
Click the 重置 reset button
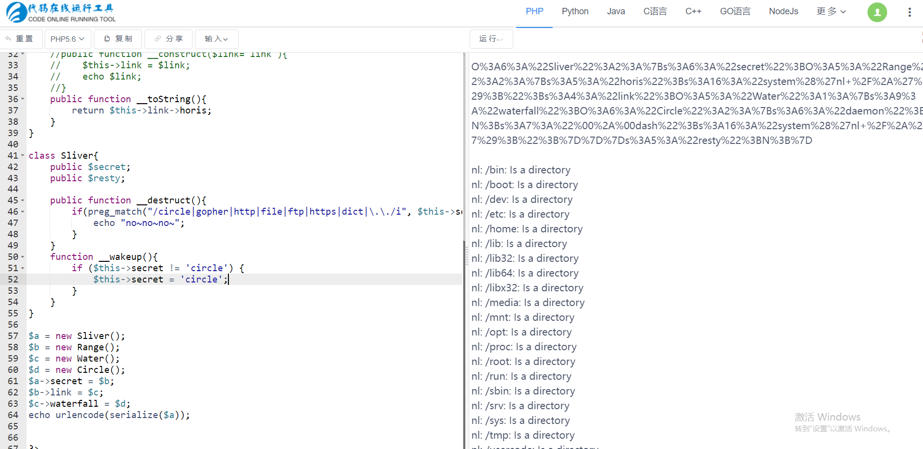[x=20, y=39]
